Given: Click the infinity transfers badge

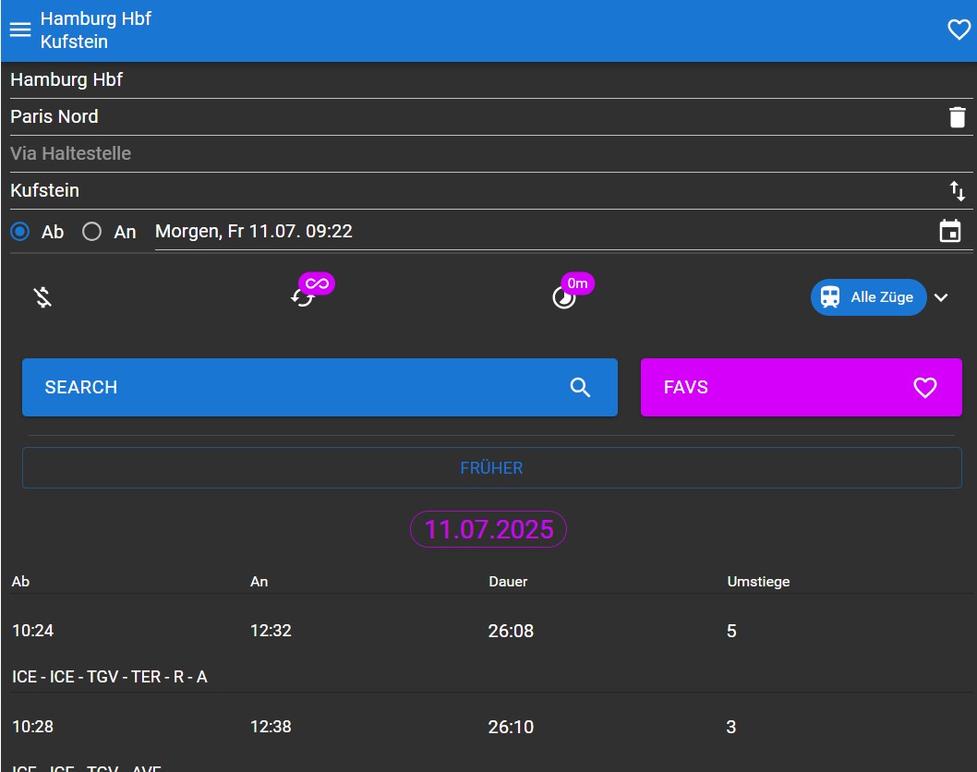Looking at the screenshot, I should [x=317, y=283].
